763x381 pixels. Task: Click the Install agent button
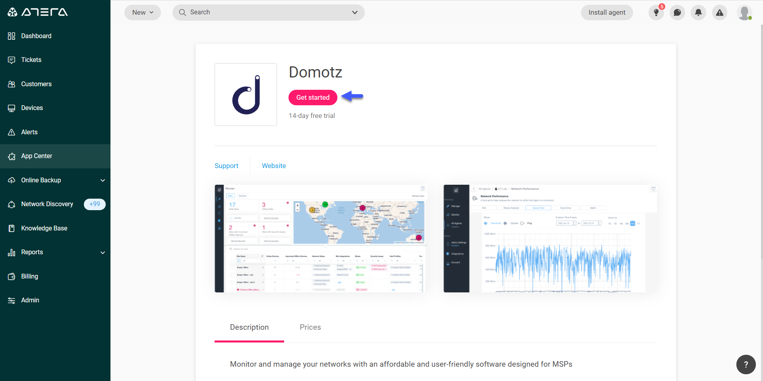(x=607, y=12)
